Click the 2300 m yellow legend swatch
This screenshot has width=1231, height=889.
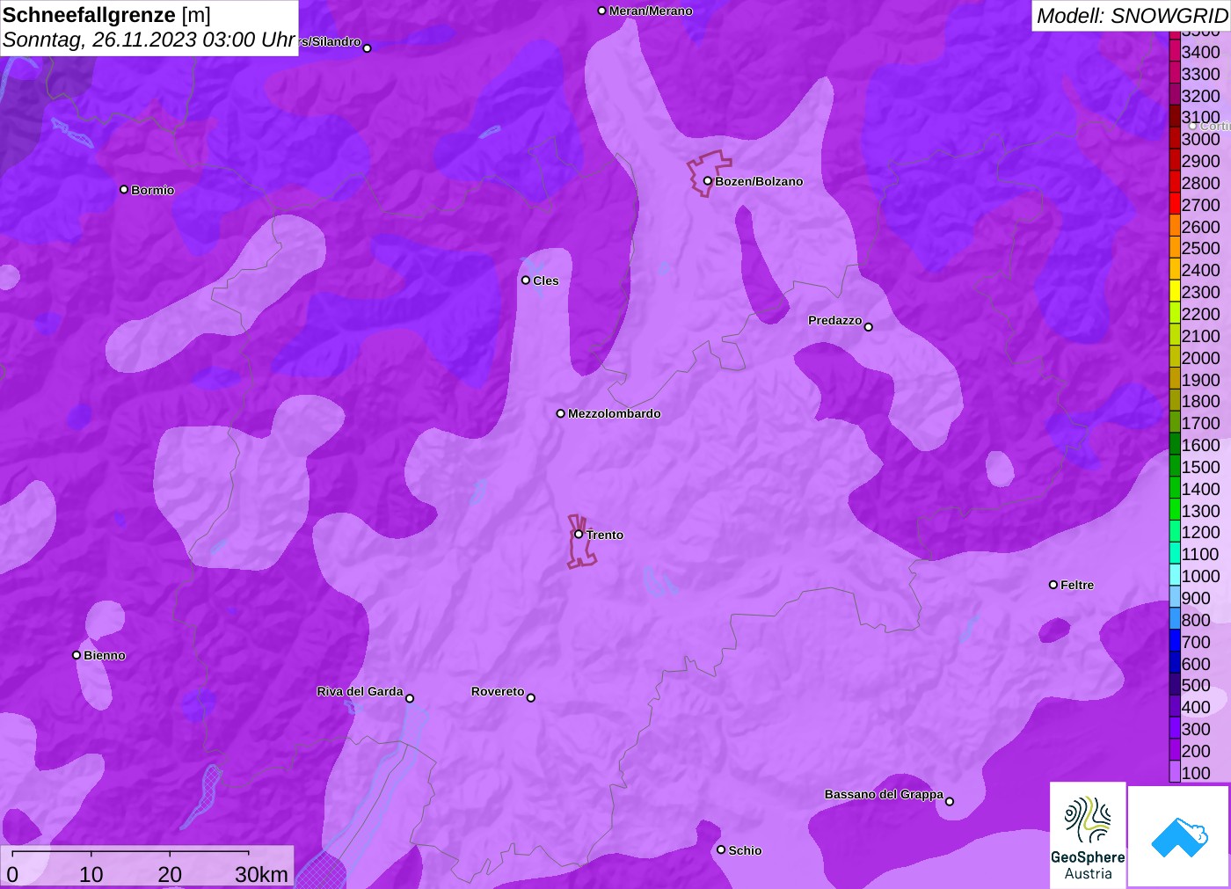point(1175,292)
